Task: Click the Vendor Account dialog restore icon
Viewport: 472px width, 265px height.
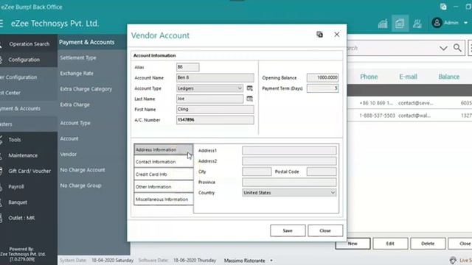Action: [319, 35]
